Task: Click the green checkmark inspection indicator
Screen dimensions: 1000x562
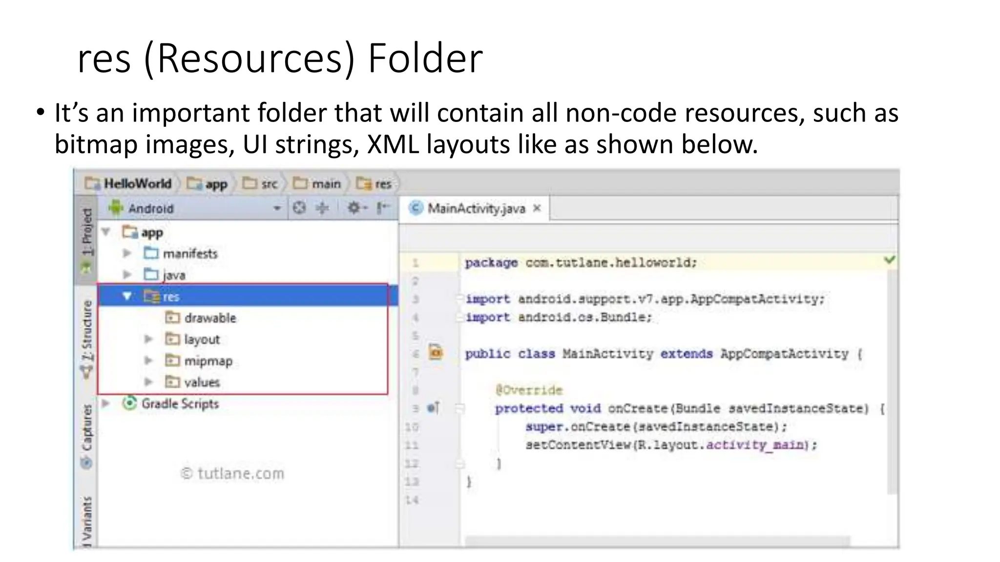Action: (890, 260)
